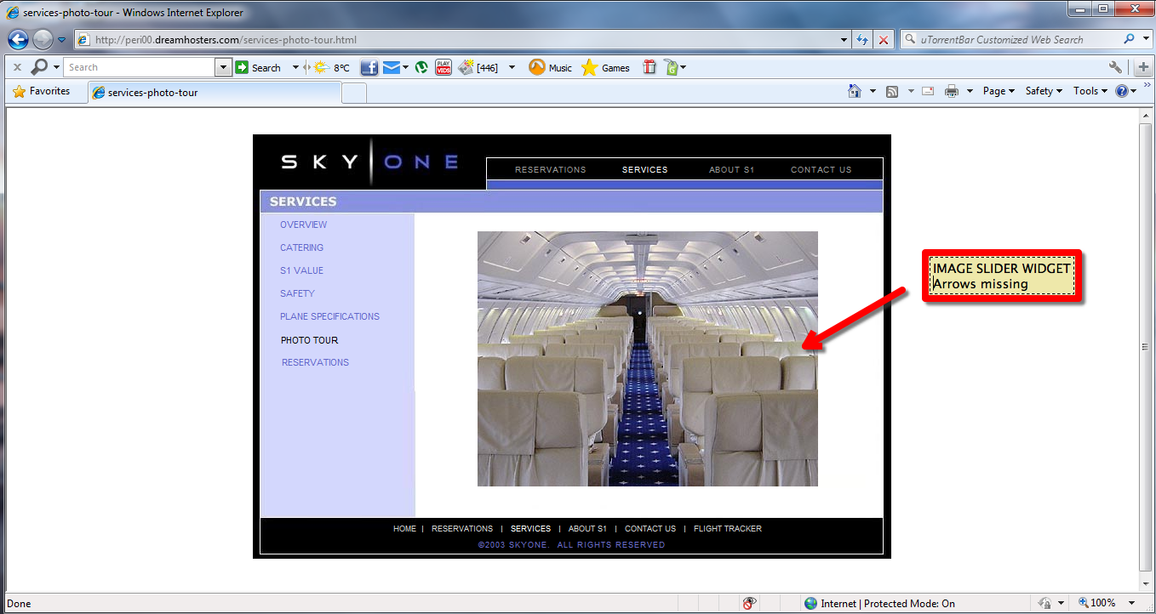This screenshot has width=1156, height=614.
Task: Open the toolbar search box dropdown arrow
Action: tap(224, 67)
